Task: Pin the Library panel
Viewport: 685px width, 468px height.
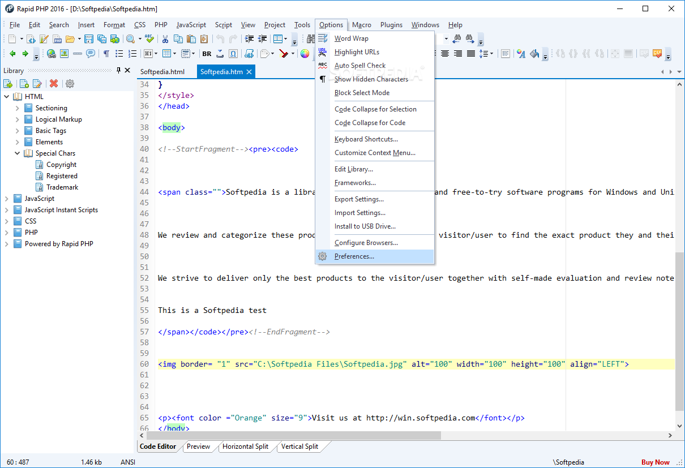Action: [118, 70]
